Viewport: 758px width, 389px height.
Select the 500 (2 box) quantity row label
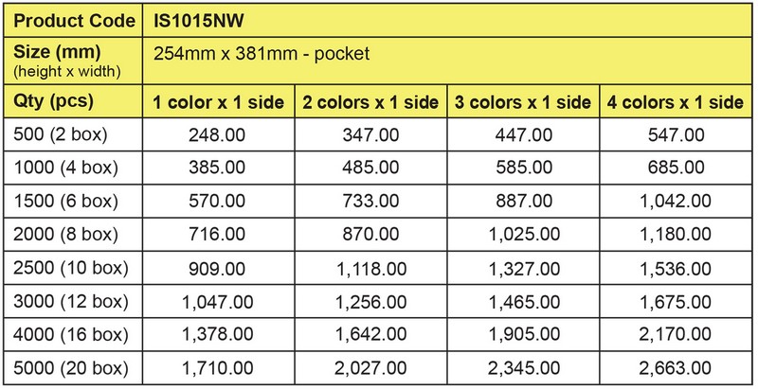point(74,134)
